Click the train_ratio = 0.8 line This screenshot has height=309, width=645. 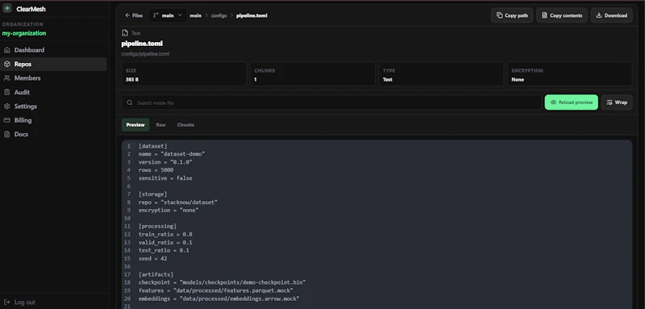[165, 235]
